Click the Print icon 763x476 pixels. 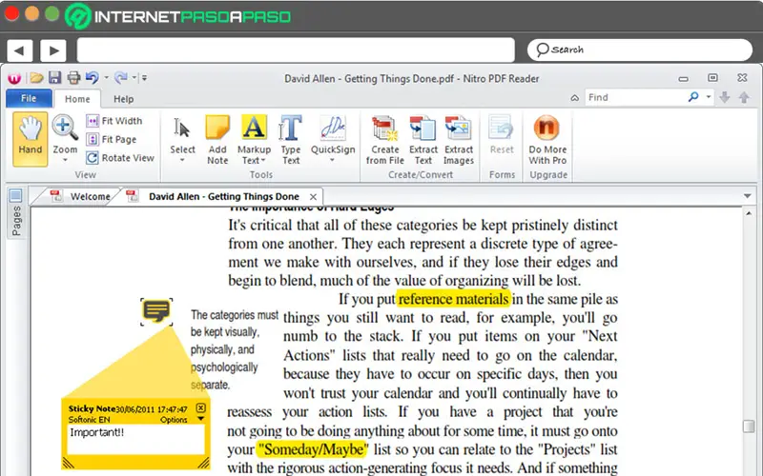73,77
